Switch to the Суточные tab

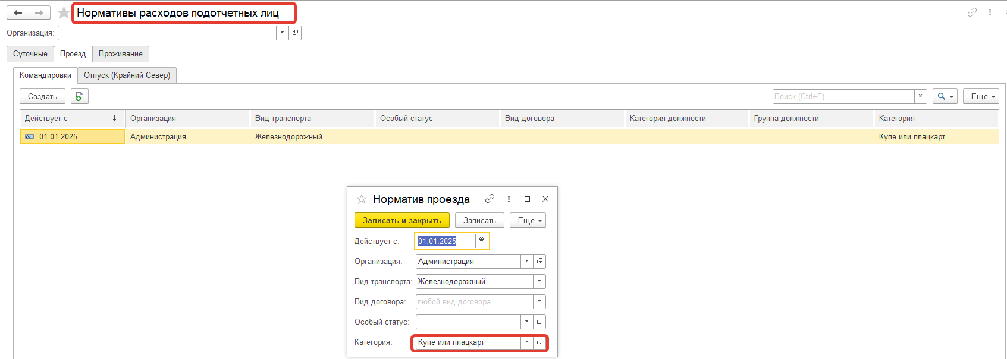[30, 54]
